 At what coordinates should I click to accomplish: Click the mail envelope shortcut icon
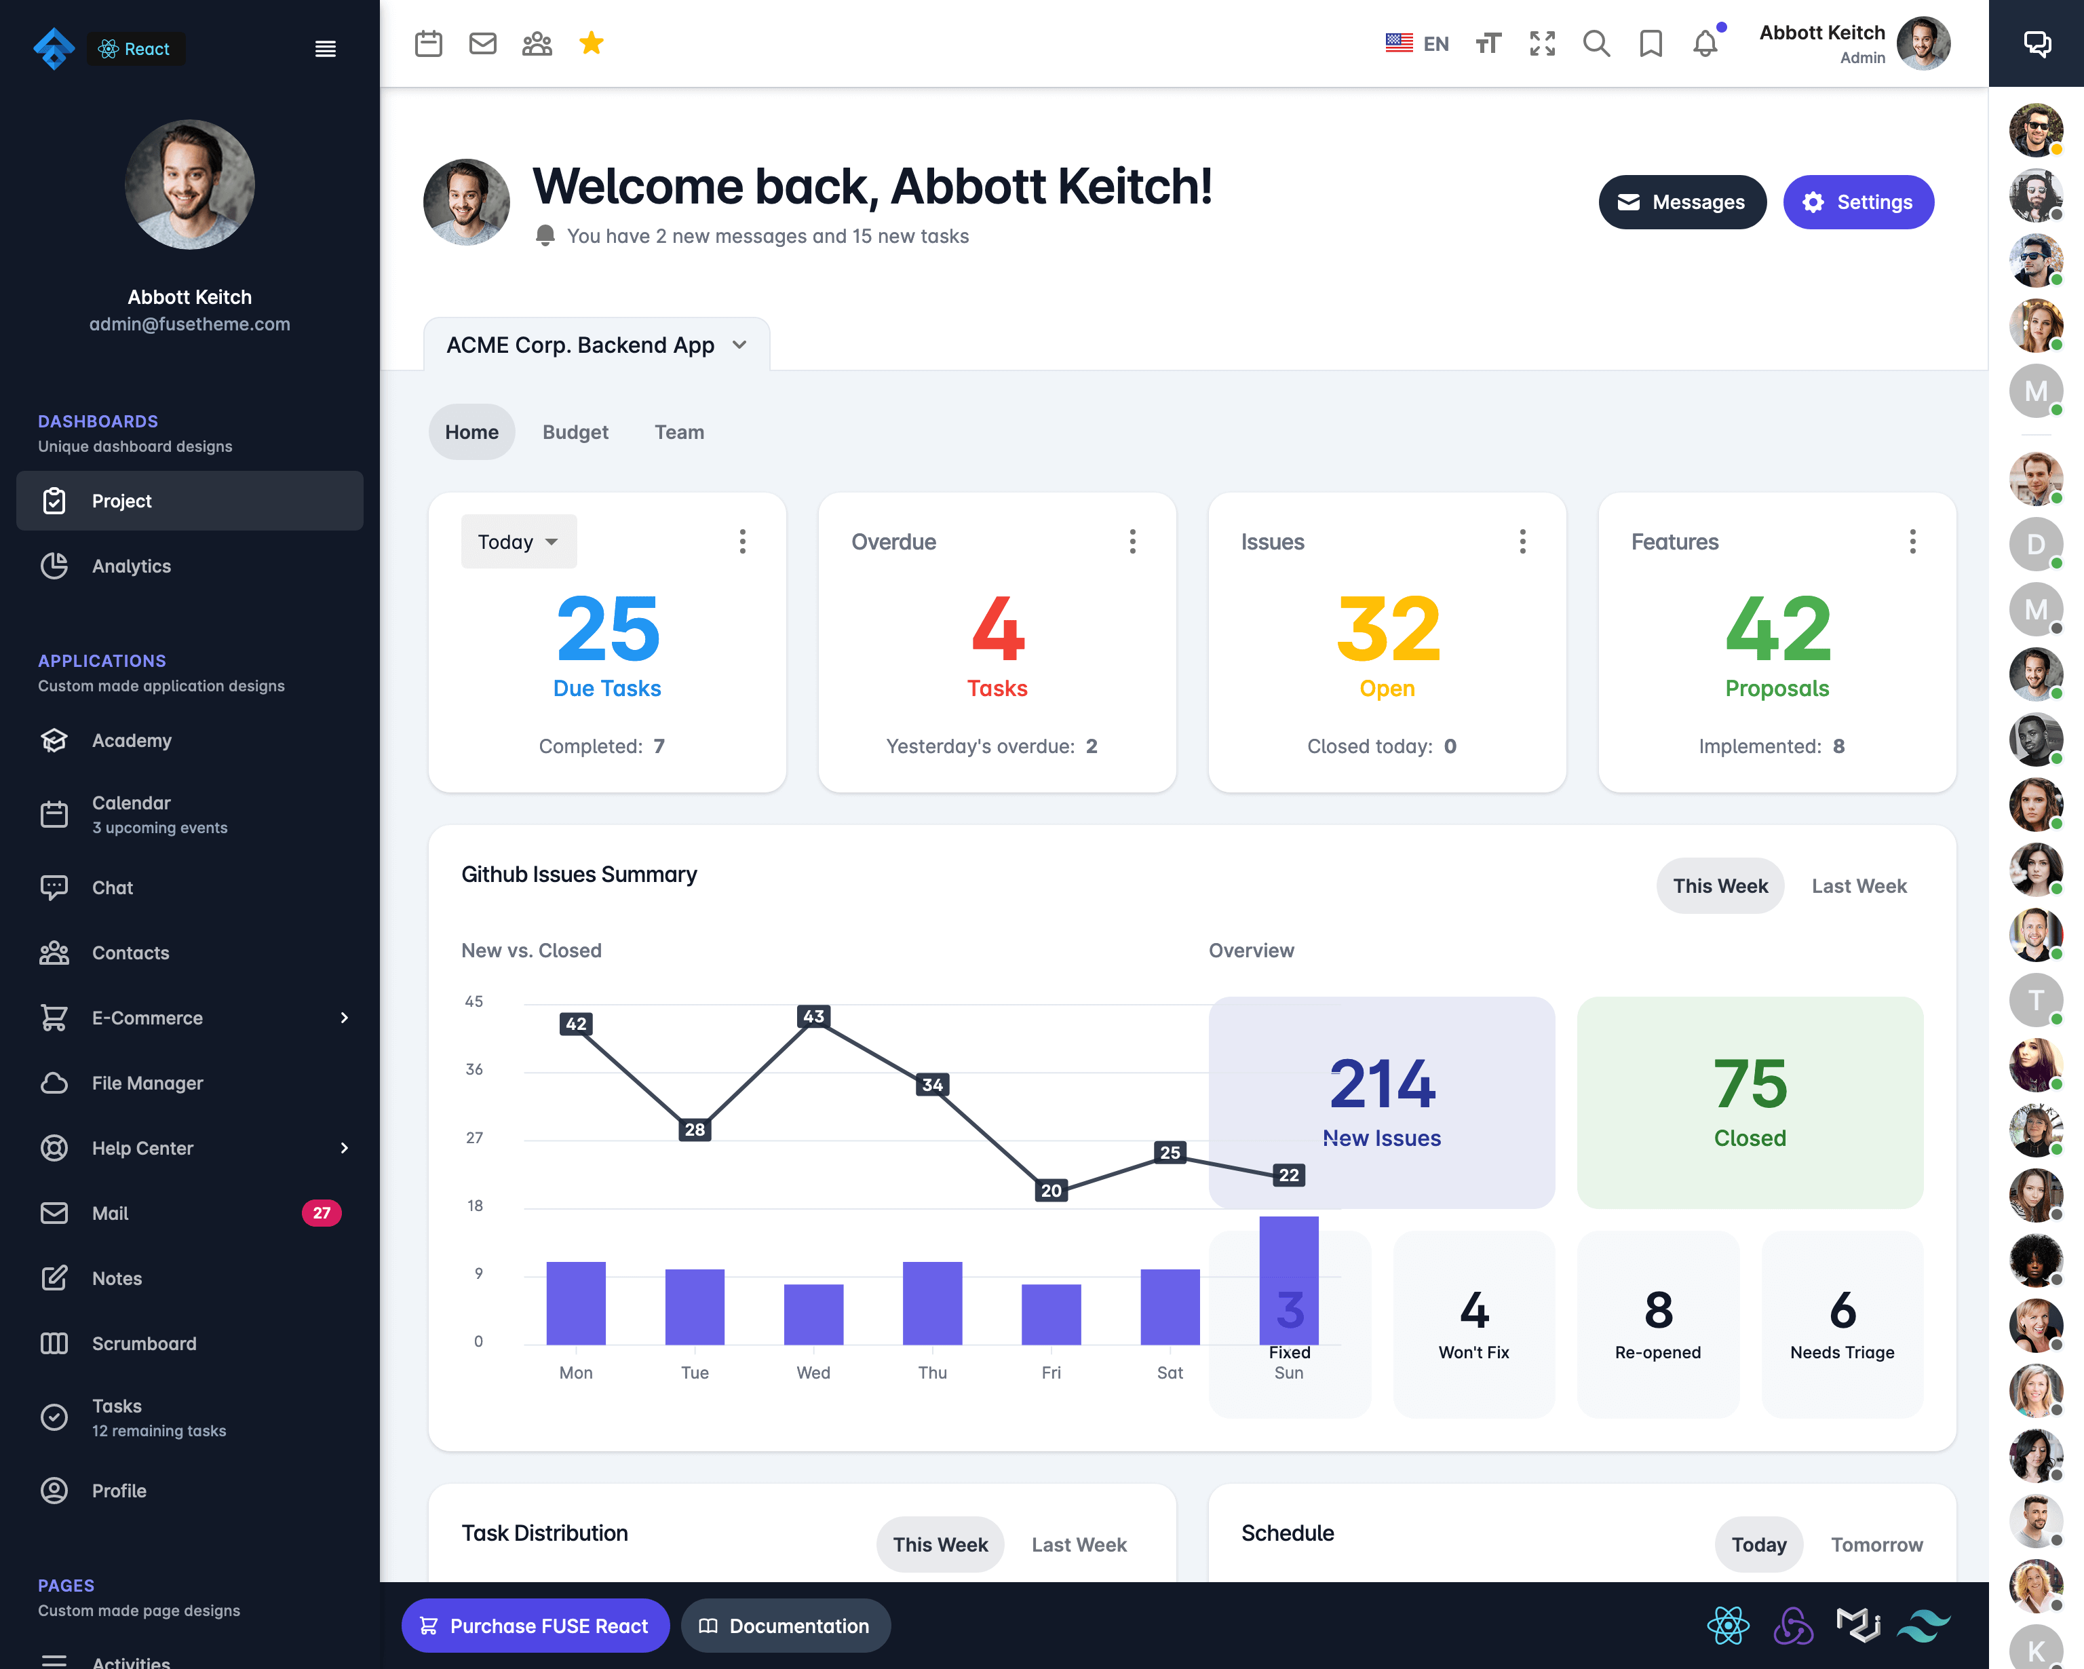pyautogui.click(x=482, y=43)
